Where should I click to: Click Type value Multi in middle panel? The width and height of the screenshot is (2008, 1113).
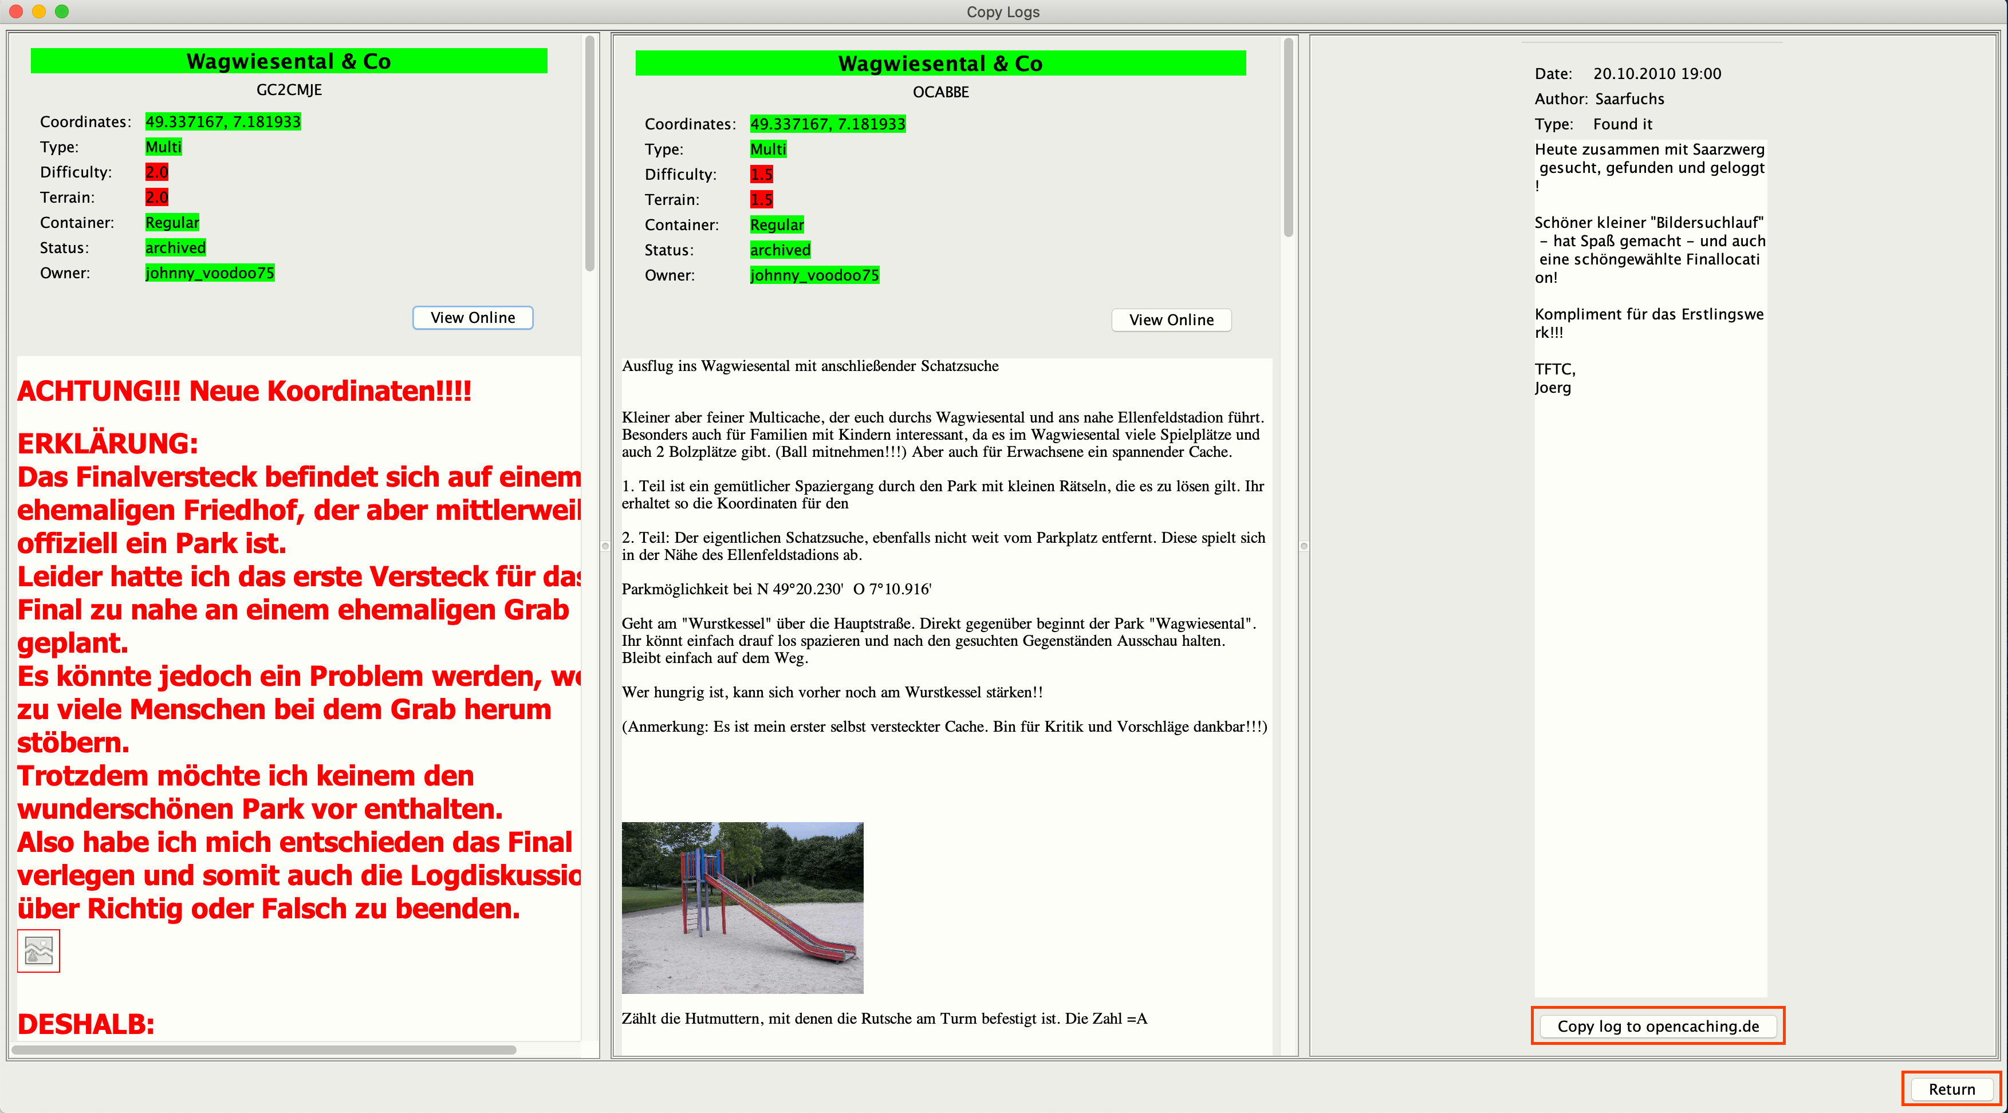[769, 149]
